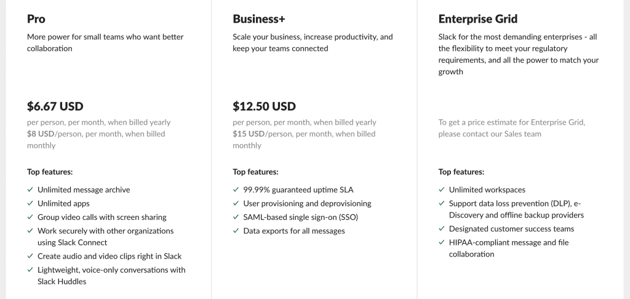Select the Enterprise Grid plan heading
This screenshot has width=630, height=299.
(477, 19)
